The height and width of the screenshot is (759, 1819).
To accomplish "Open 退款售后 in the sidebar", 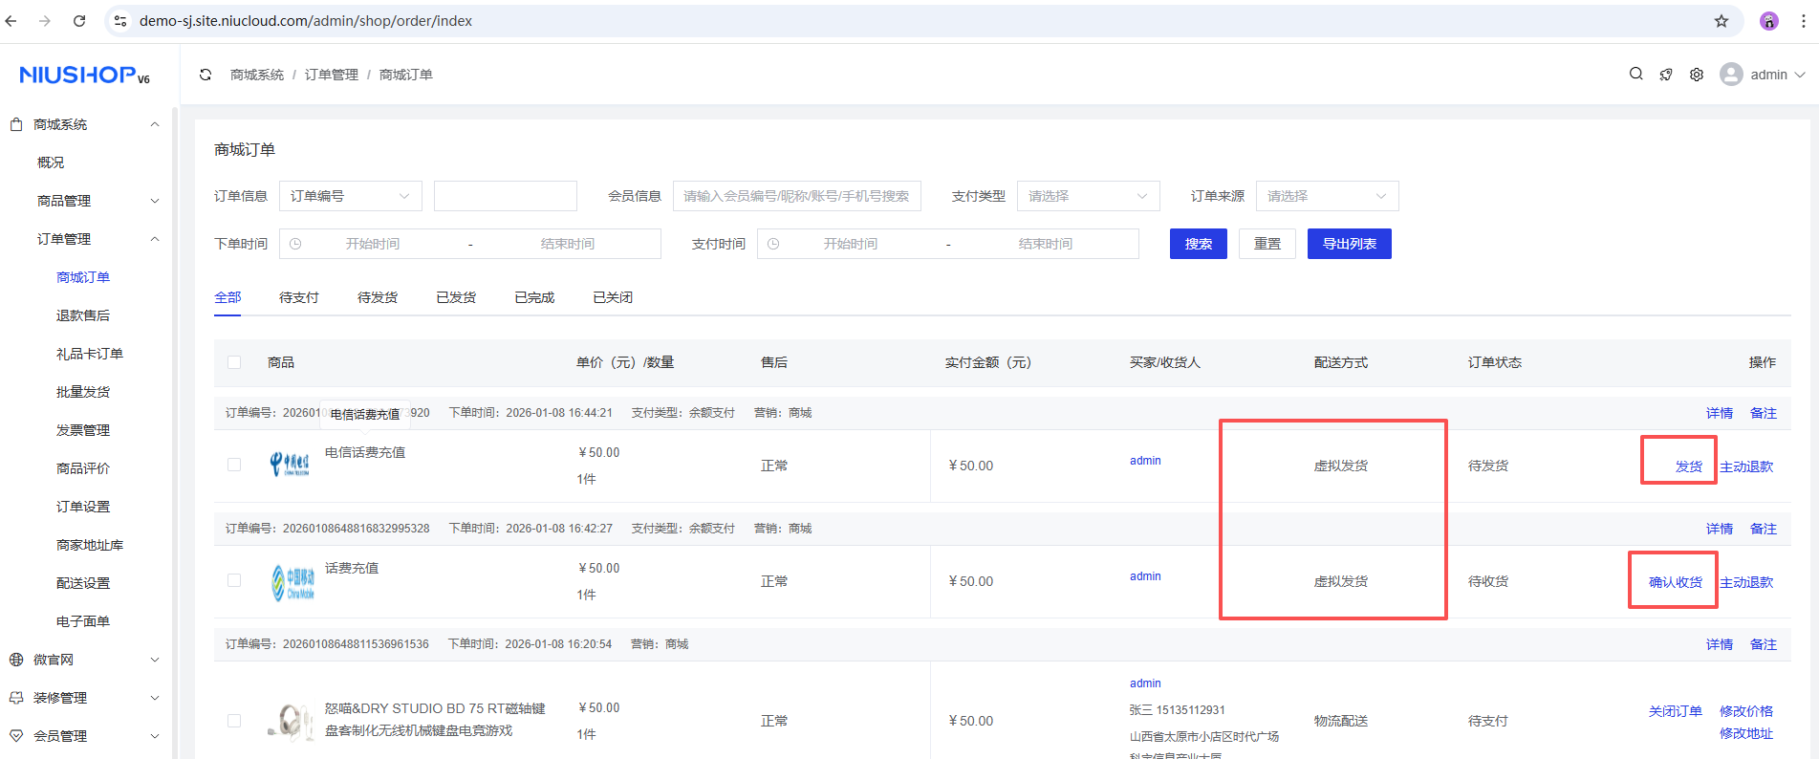I will click(83, 315).
